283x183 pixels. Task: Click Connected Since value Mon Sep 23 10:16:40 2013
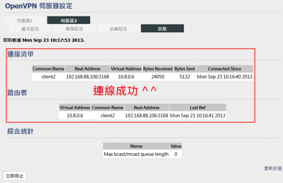[x=225, y=77]
